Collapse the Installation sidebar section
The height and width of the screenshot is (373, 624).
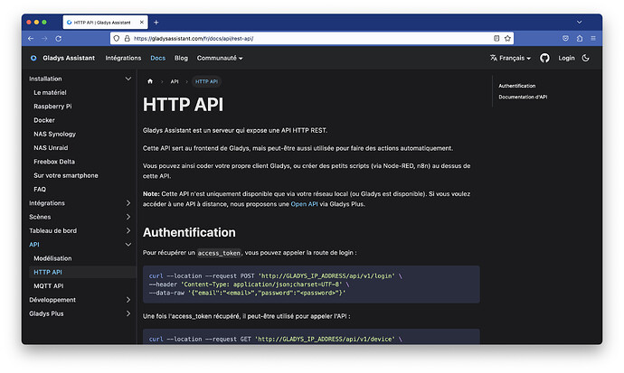click(x=128, y=79)
